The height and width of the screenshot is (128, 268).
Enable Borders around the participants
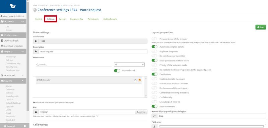coord(154,88)
